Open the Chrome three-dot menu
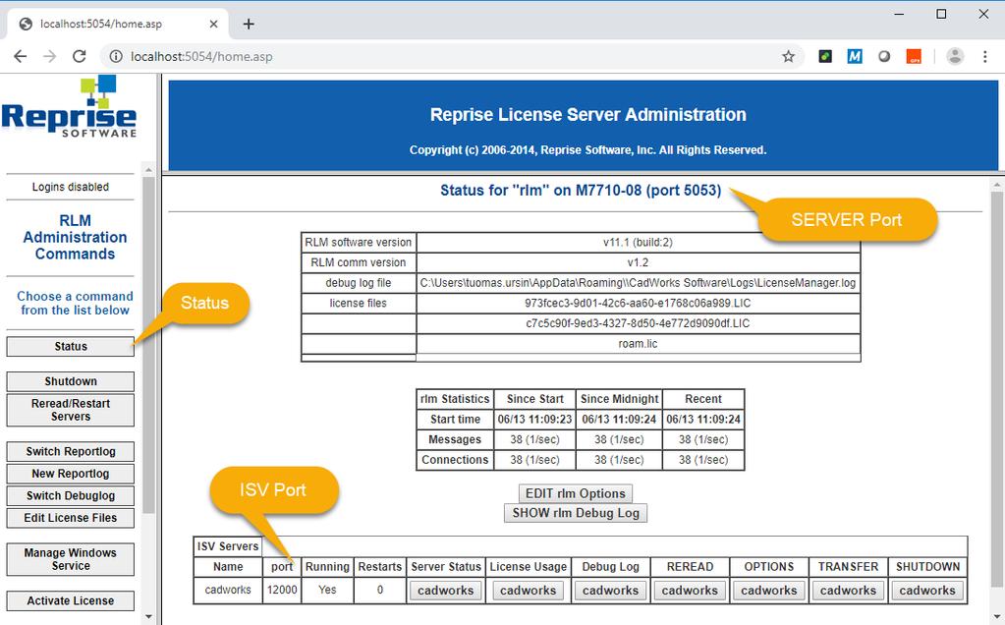 tap(985, 56)
